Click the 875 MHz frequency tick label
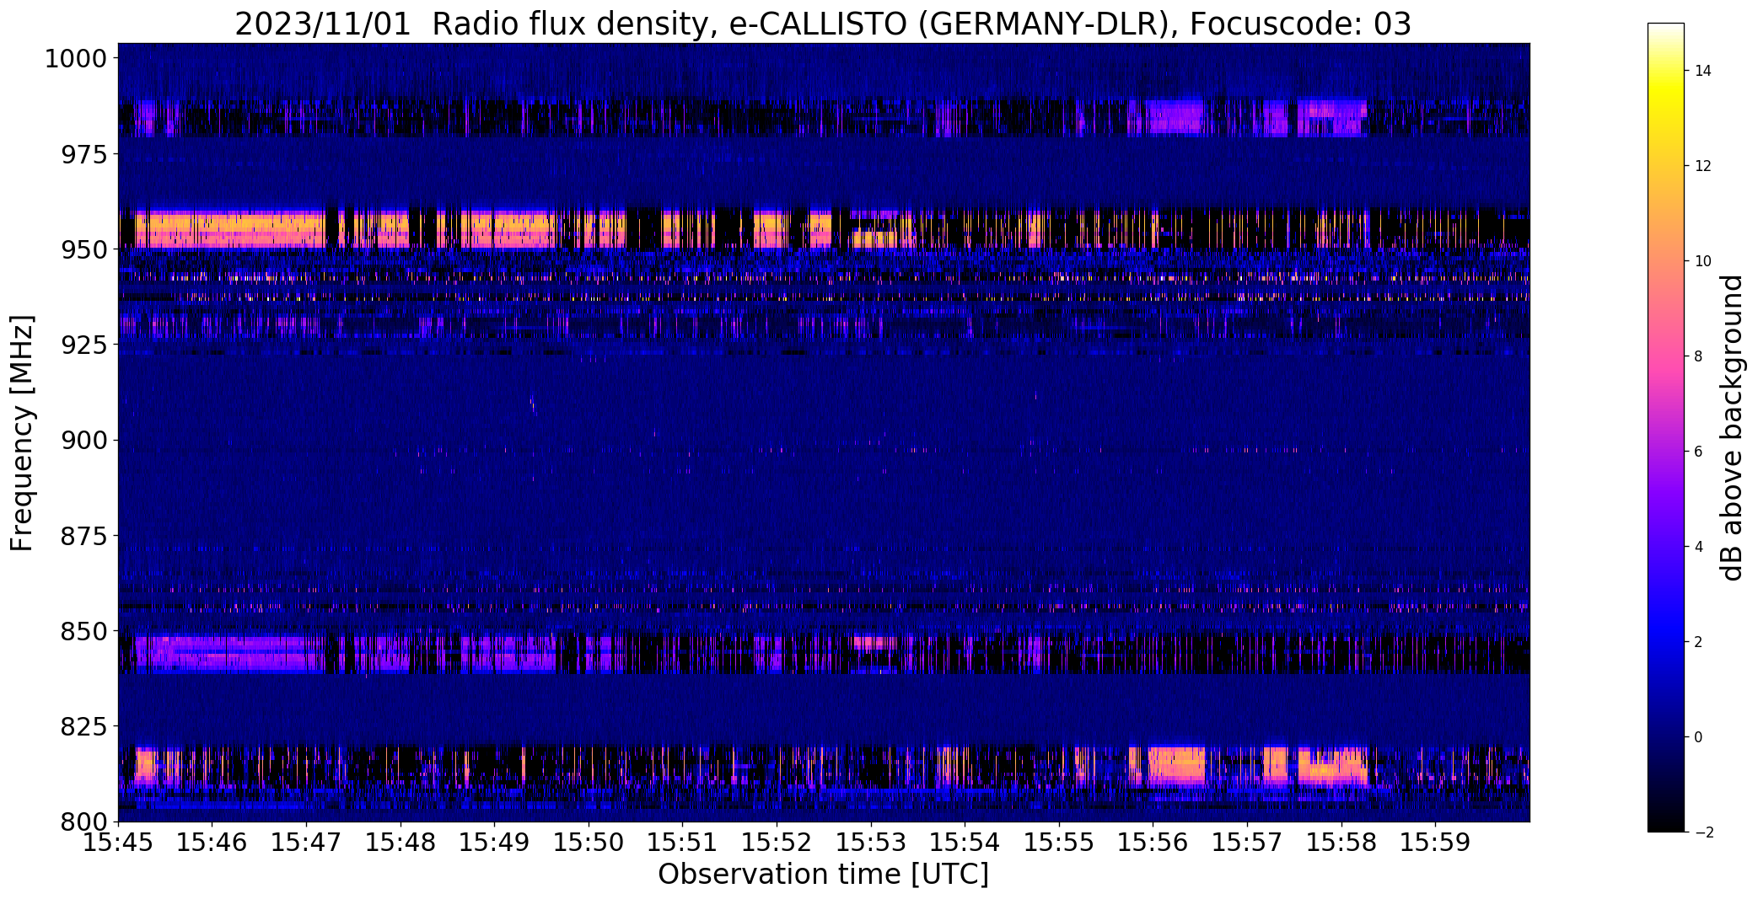 (x=83, y=535)
